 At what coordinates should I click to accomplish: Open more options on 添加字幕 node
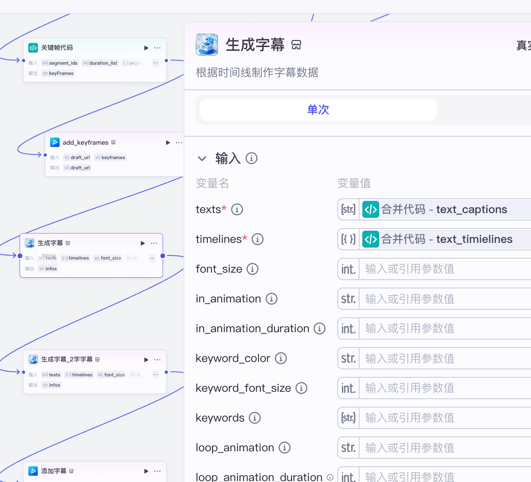point(157,471)
